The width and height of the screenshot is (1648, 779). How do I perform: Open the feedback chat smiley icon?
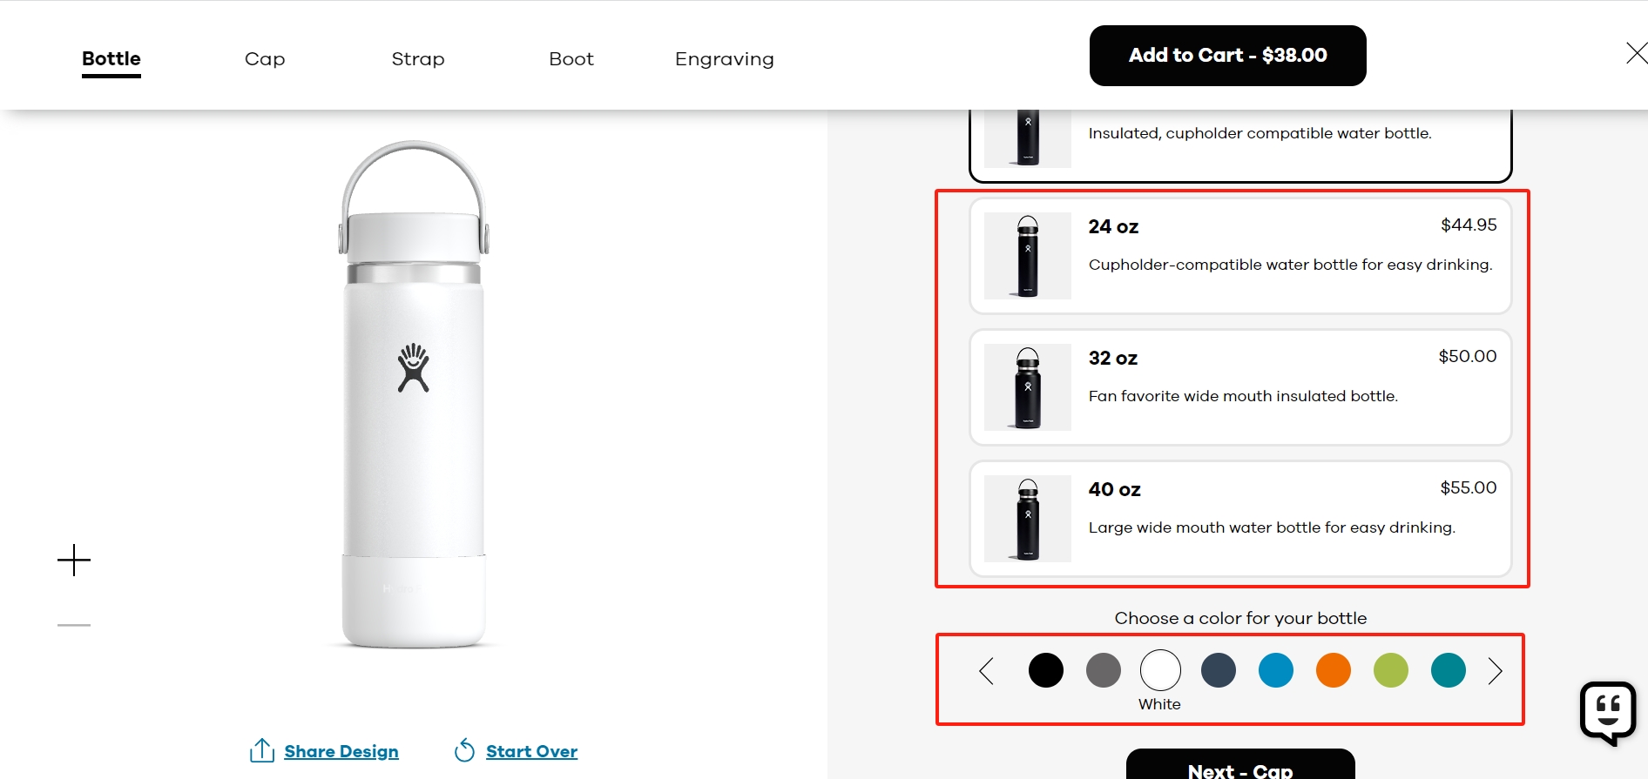pos(1608,713)
